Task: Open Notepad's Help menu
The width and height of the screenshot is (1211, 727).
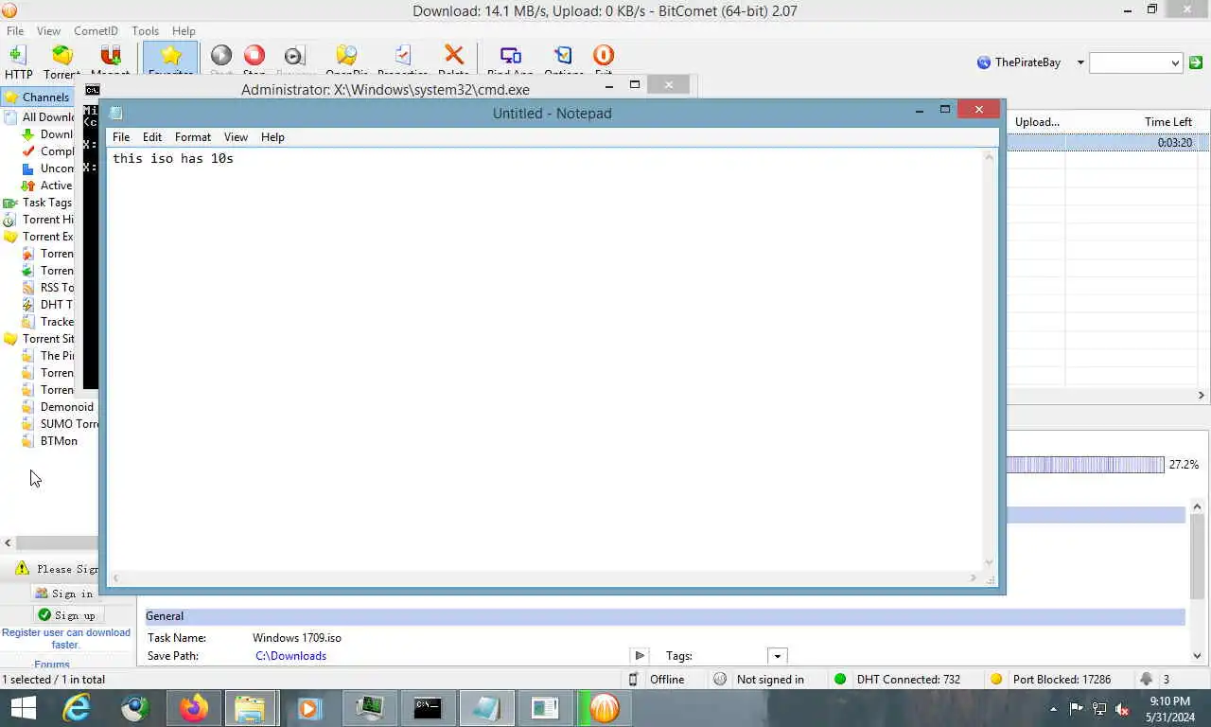Action: pyautogui.click(x=272, y=137)
